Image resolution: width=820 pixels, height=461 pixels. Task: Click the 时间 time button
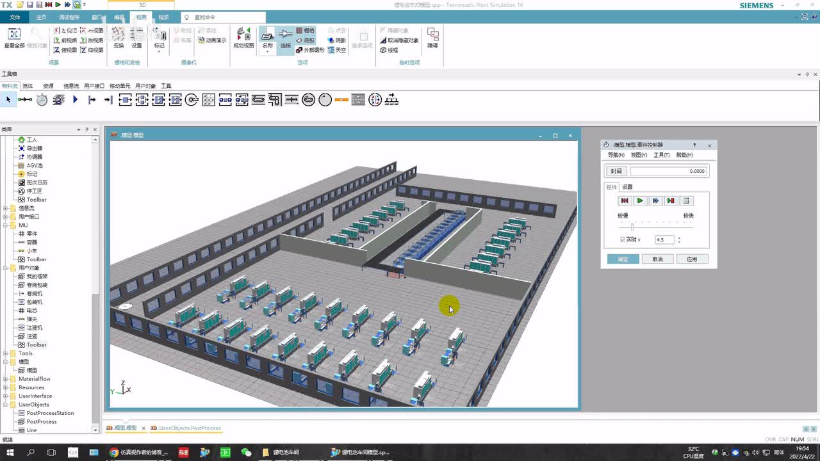616,172
